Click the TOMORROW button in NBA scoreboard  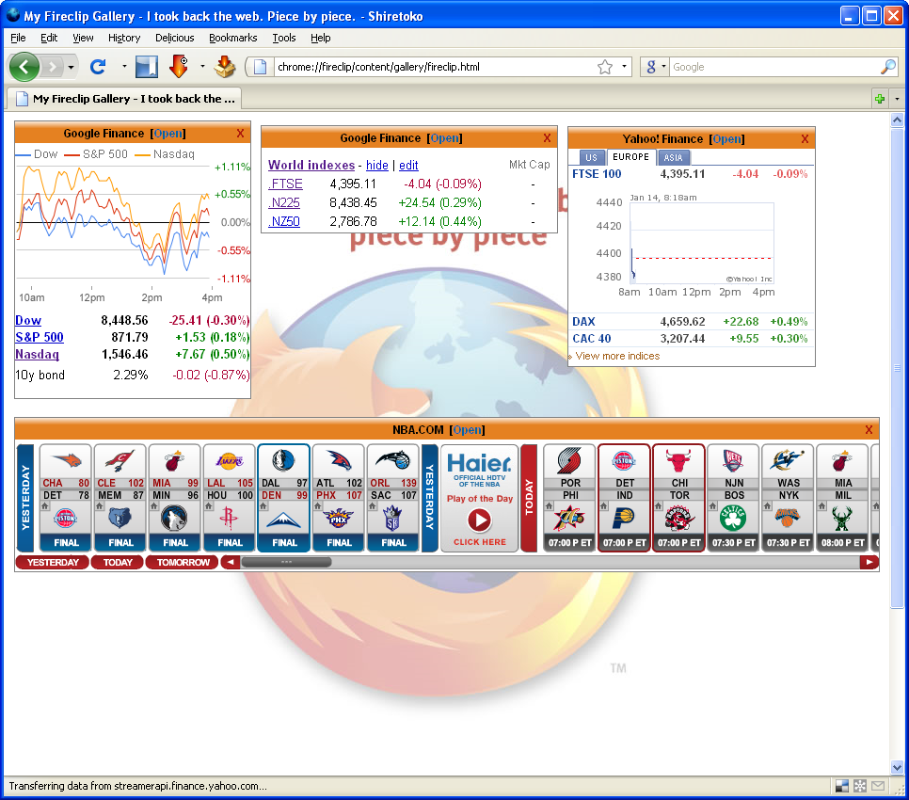183,562
